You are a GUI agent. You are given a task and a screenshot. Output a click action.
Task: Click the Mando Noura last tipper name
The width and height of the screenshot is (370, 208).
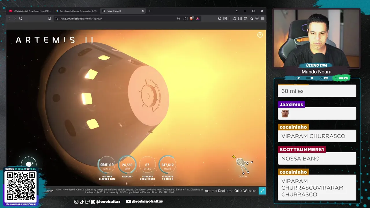point(316,72)
